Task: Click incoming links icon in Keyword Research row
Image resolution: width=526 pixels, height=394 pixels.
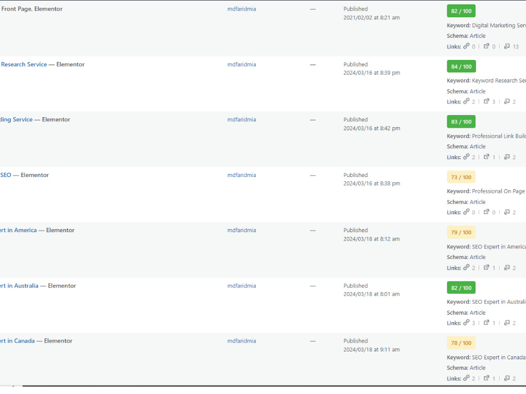Action: tap(507, 101)
